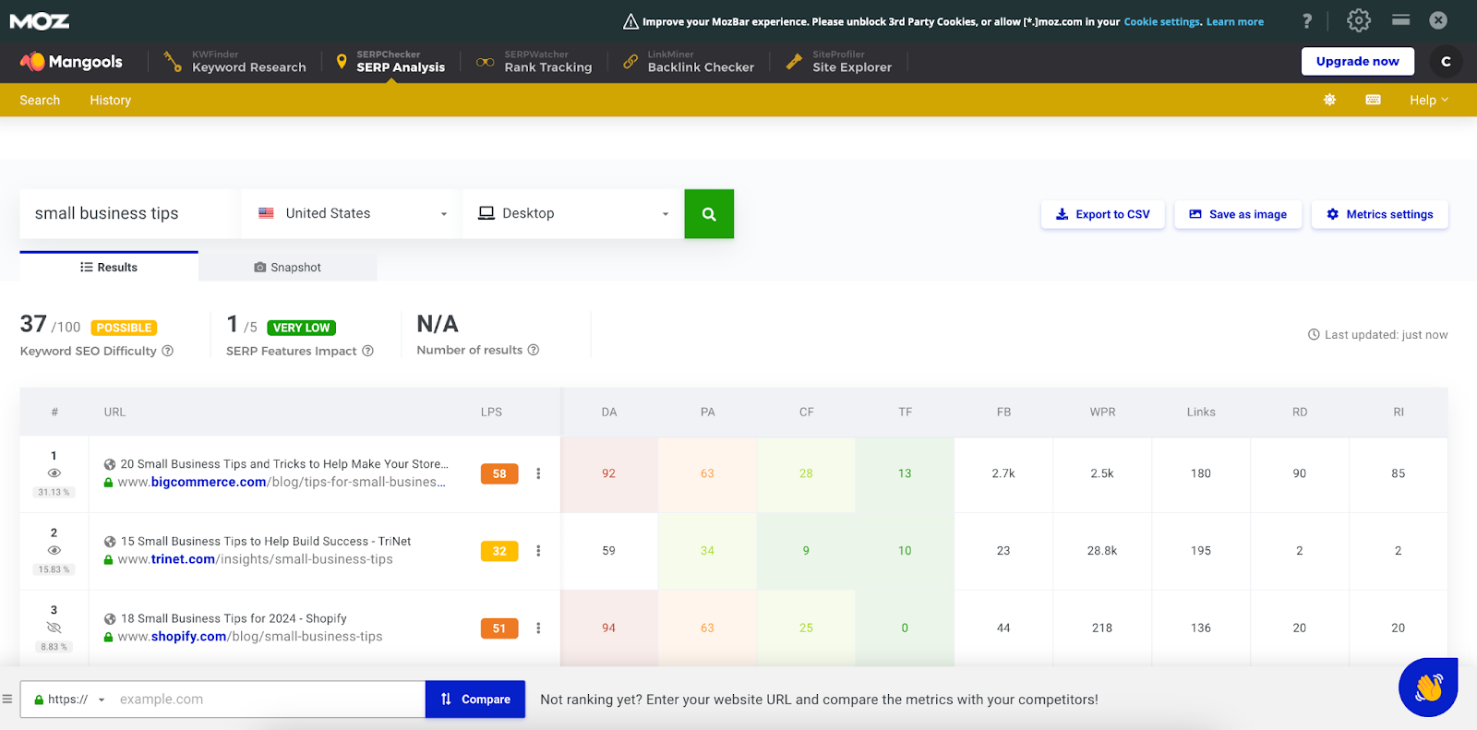The height and width of the screenshot is (730, 1477).
Task: Click the Mangools logo
Action: (71, 62)
